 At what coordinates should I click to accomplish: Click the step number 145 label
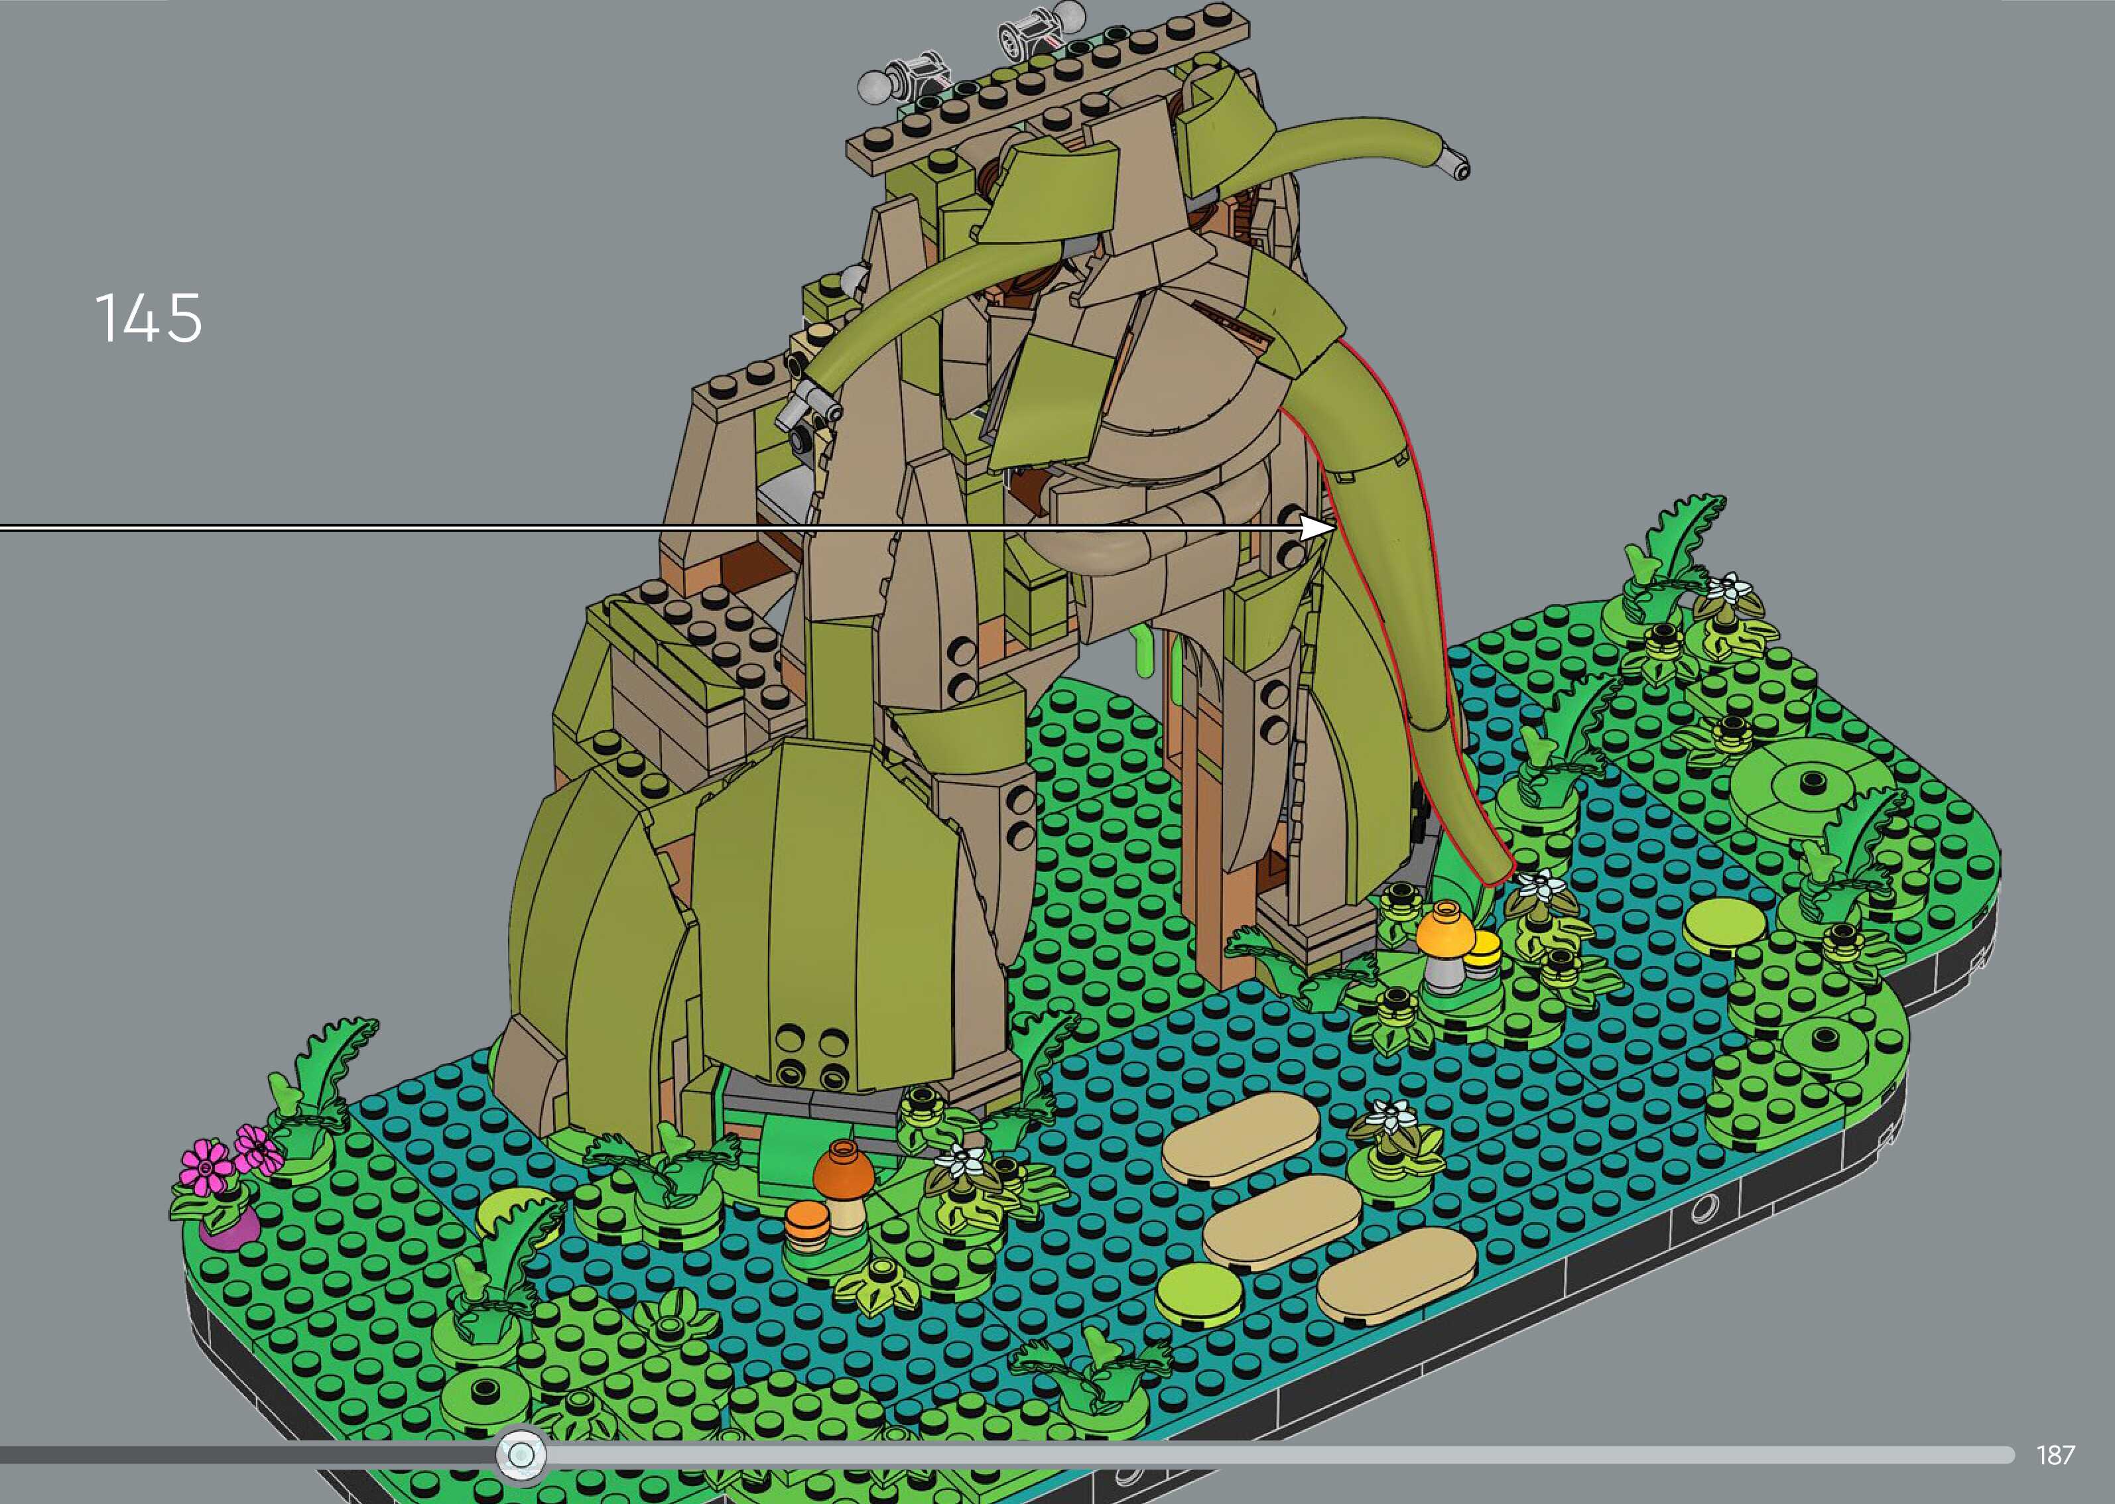coord(148,318)
